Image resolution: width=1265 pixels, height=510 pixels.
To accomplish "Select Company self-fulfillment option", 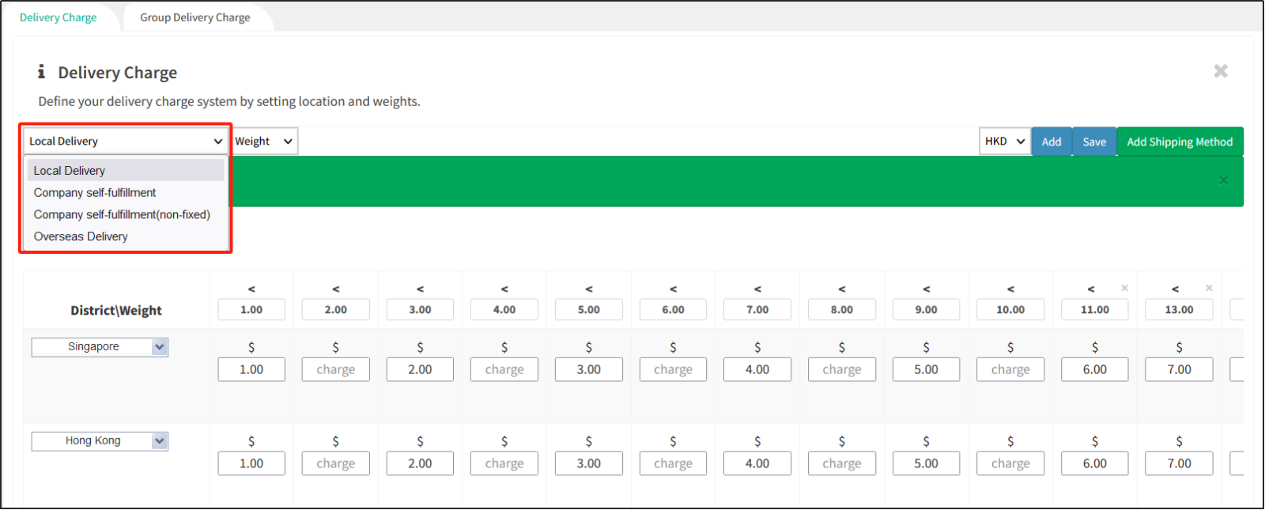I will tap(95, 193).
